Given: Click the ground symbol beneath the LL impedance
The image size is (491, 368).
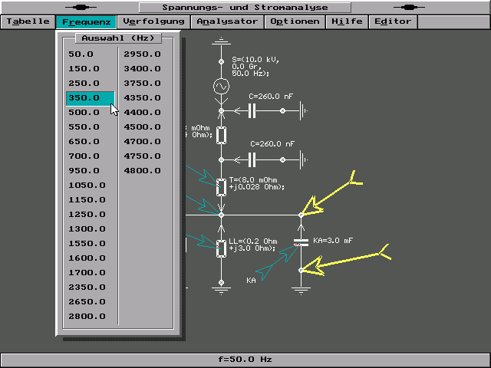Looking at the screenshot, I should point(222,291).
